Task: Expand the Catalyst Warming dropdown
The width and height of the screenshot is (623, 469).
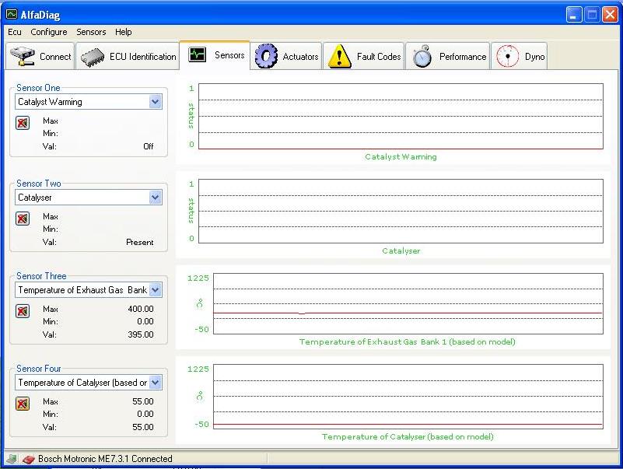Action: 156,102
